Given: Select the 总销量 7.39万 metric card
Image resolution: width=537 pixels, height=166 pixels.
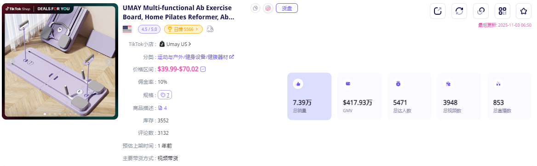Looking at the screenshot, I should 309,96.
